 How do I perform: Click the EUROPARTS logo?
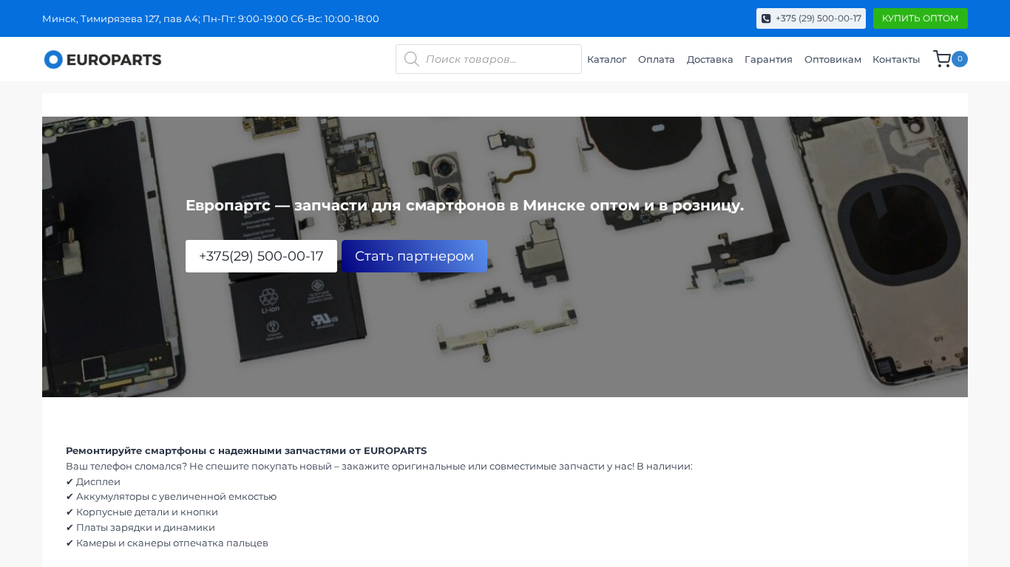point(103,59)
